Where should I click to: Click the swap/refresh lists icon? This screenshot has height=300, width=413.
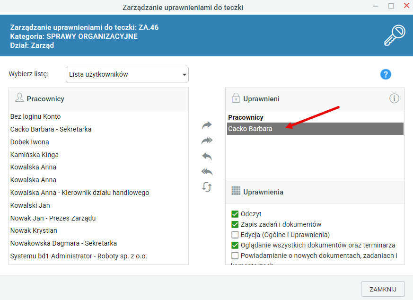pyautogui.click(x=207, y=187)
